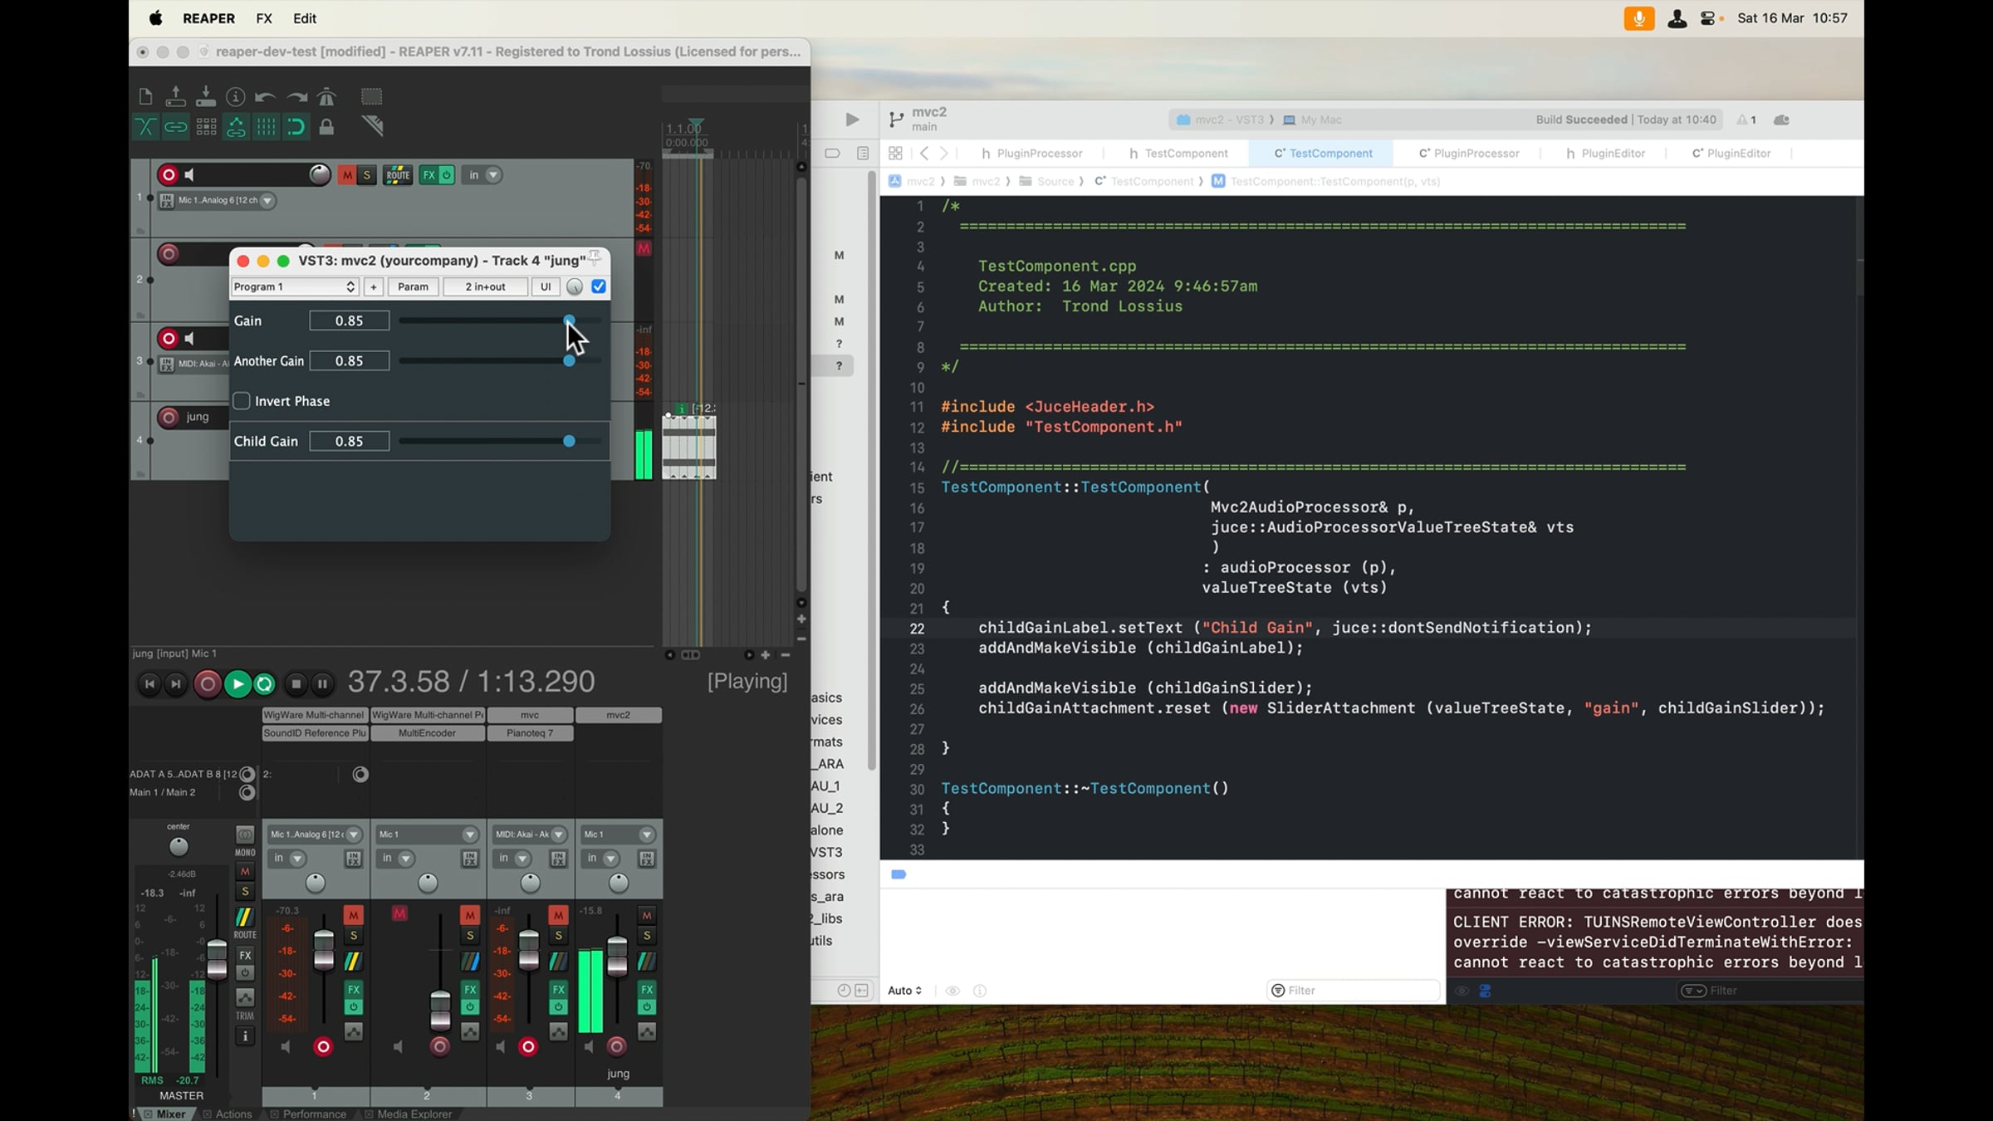Viewport: 1993px width, 1121px height.
Task: Switch to PluginProcessor header tab
Action: [x=1031, y=153]
